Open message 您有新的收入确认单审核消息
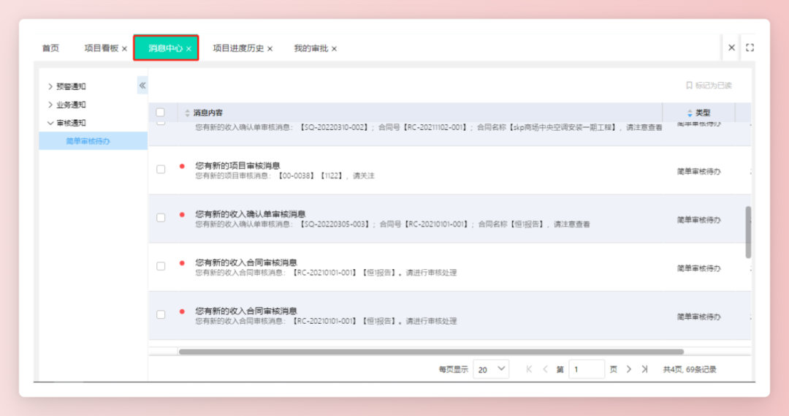 pyautogui.click(x=250, y=214)
